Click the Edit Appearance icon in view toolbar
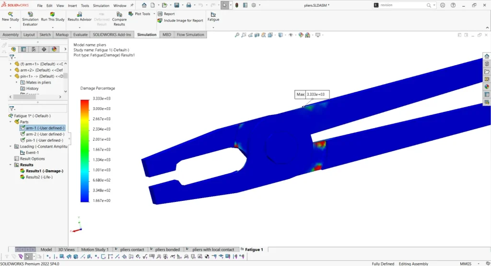 [x=301, y=35]
